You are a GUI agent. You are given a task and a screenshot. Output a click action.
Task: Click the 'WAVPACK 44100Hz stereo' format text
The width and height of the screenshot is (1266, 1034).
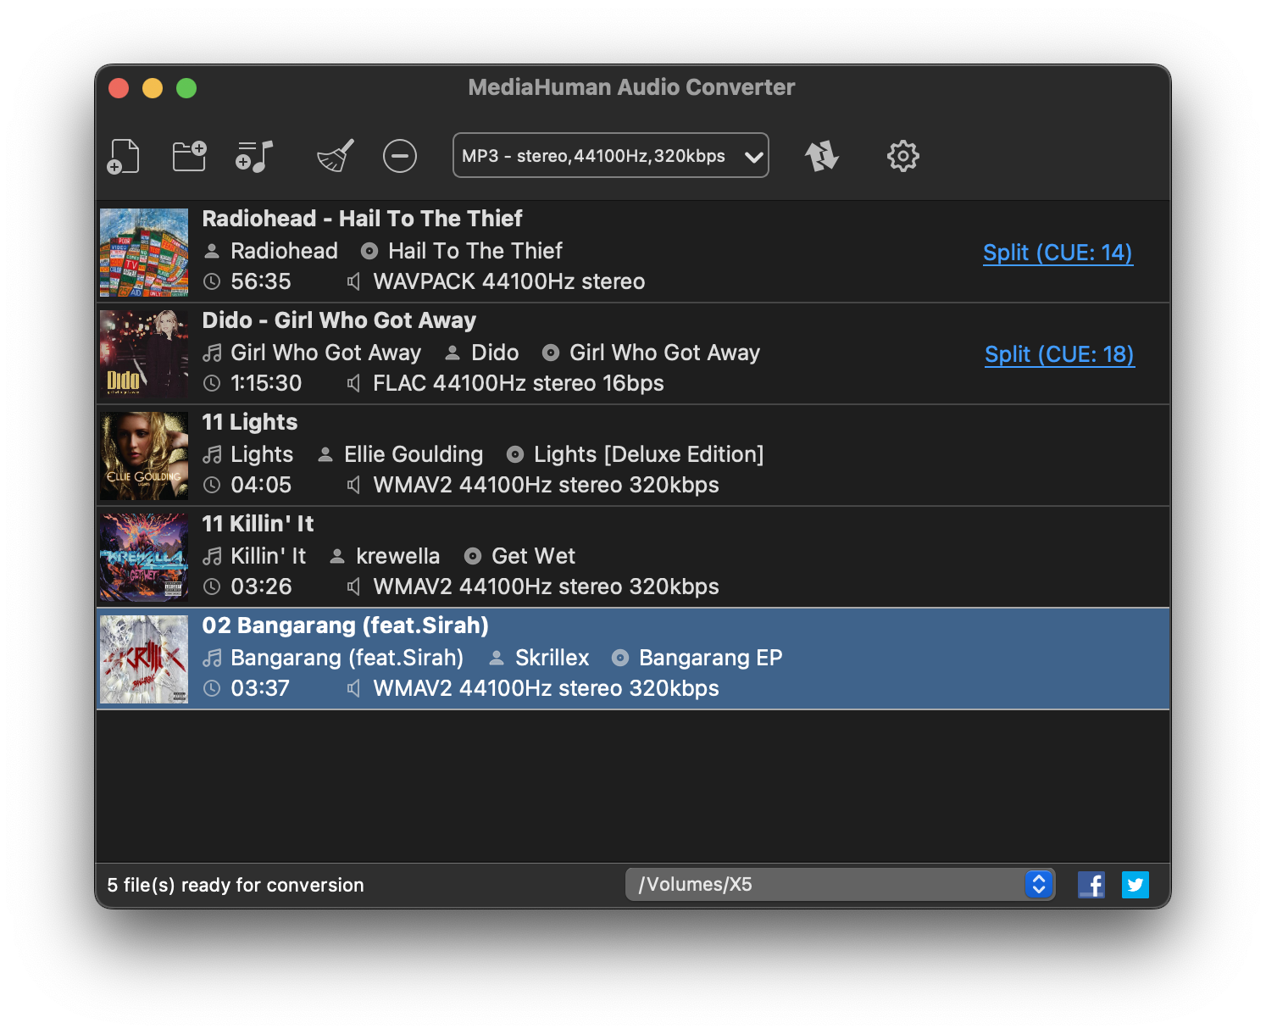point(508,281)
